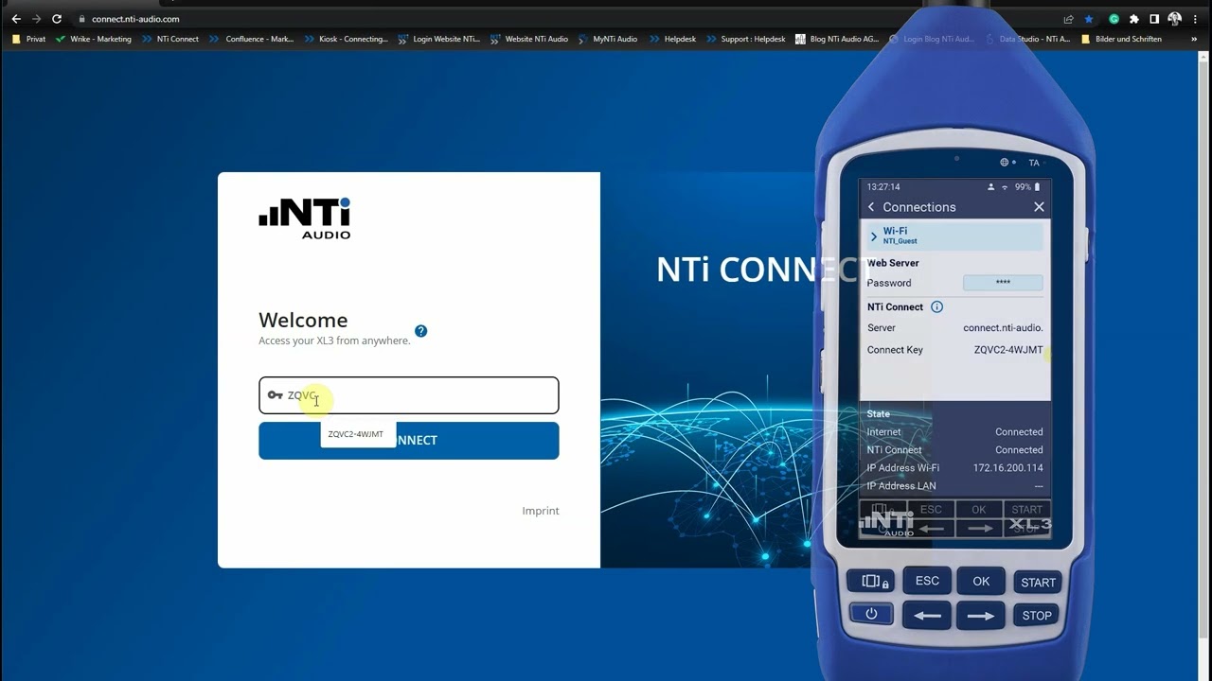Image resolution: width=1212 pixels, height=681 pixels.
Task: Open the MyNTi Audio bookmark
Action: click(x=608, y=39)
